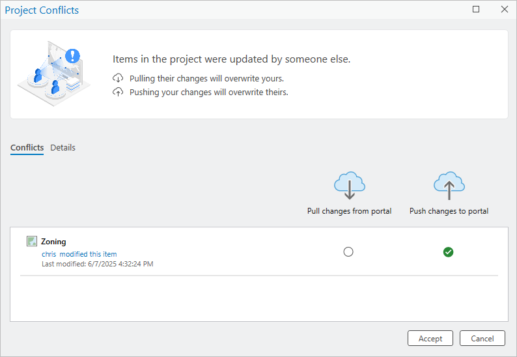Click the Zoning last modified timestamp
517x357 pixels.
[x=97, y=264]
